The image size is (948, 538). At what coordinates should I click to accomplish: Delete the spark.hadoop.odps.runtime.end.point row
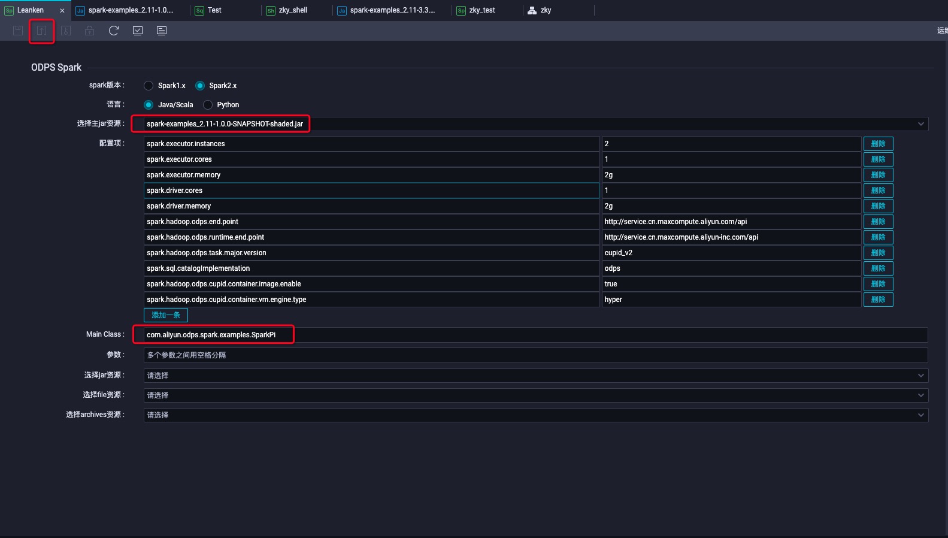(x=878, y=237)
